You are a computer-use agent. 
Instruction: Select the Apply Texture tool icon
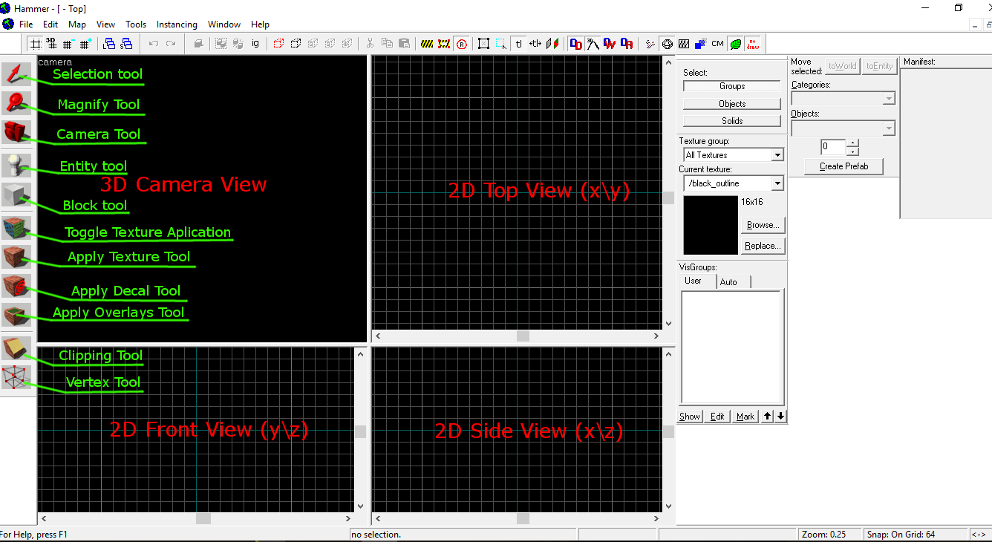[16, 257]
